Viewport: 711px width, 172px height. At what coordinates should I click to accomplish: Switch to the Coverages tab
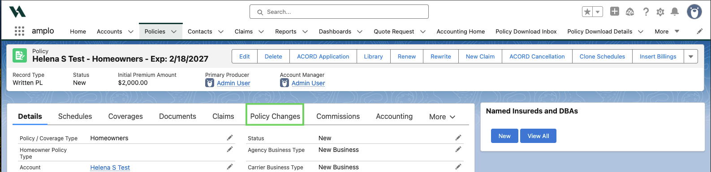pos(125,116)
